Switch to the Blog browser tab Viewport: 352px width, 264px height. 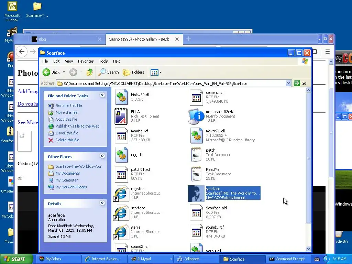click(66, 39)
